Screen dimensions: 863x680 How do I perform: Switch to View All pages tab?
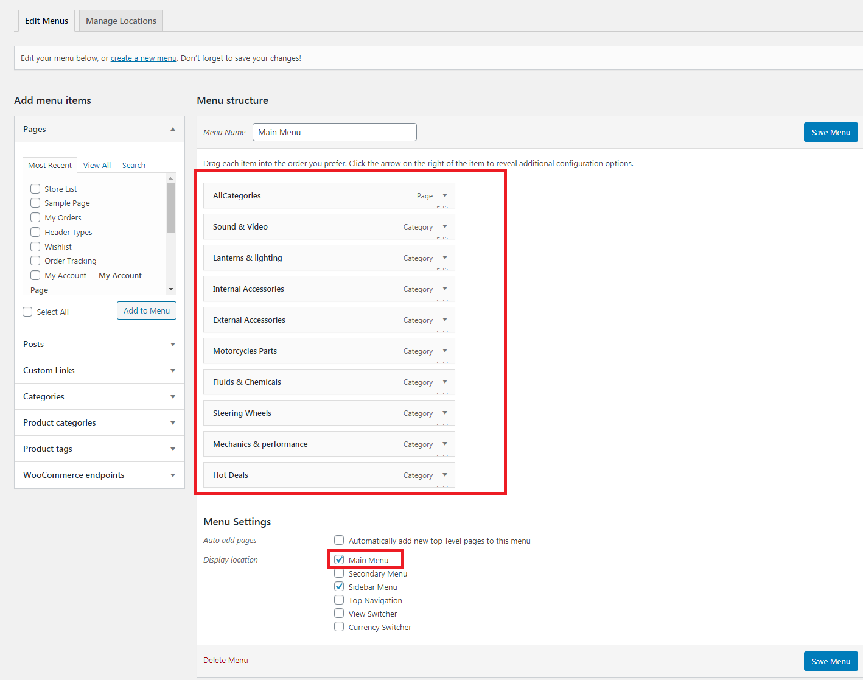pos(97,166)
